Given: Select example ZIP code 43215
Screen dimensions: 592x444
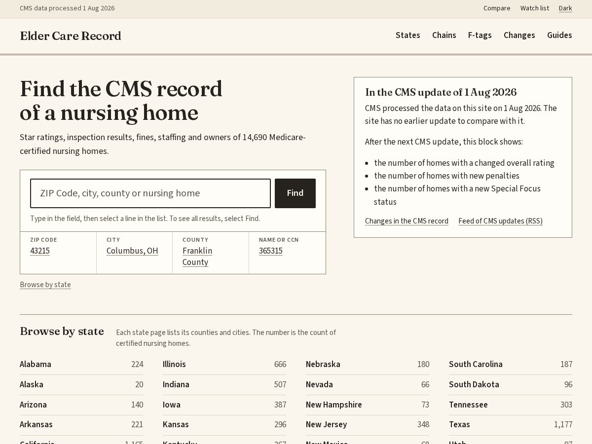Looking at the screenshot, I should 40,251.
